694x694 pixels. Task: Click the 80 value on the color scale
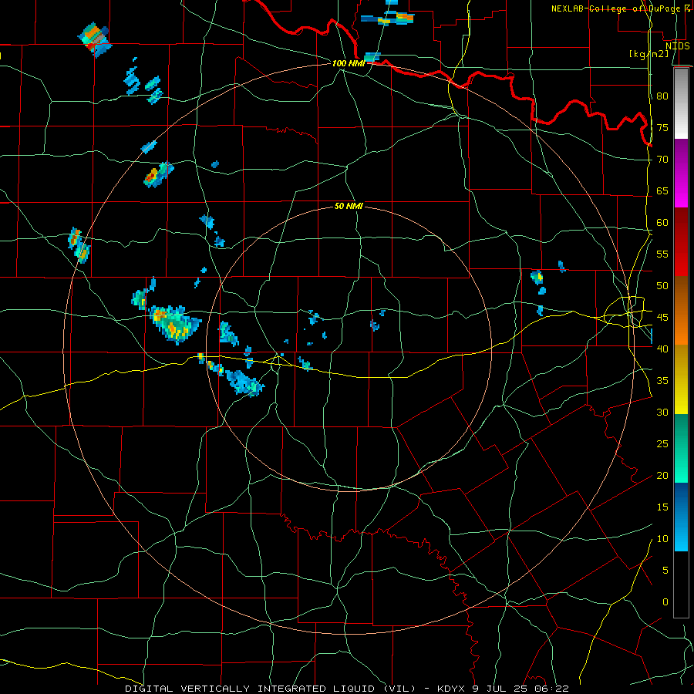tap(662, 96)
